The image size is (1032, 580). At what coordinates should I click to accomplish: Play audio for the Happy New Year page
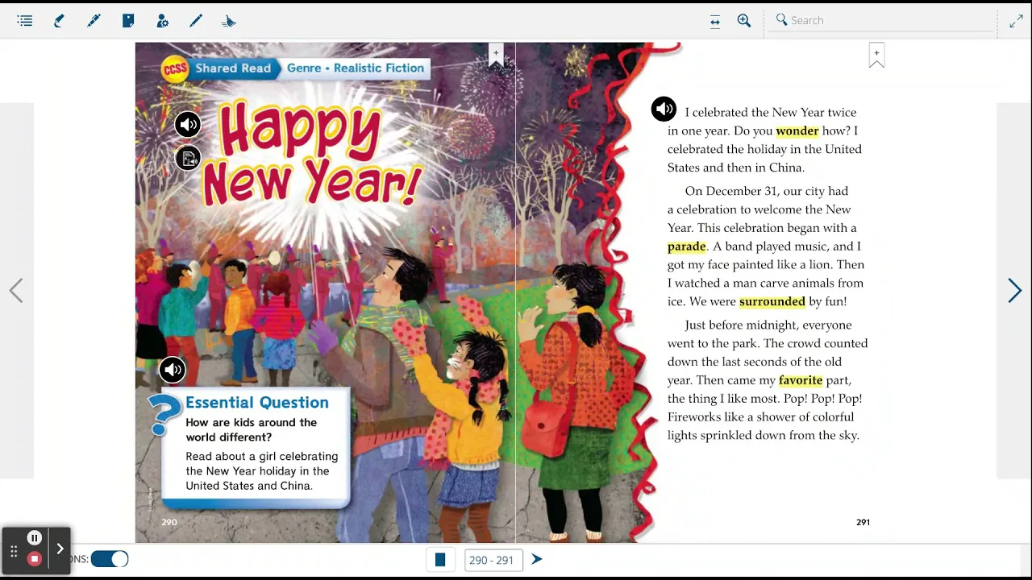pyautogui.click(x=188, y=124)
